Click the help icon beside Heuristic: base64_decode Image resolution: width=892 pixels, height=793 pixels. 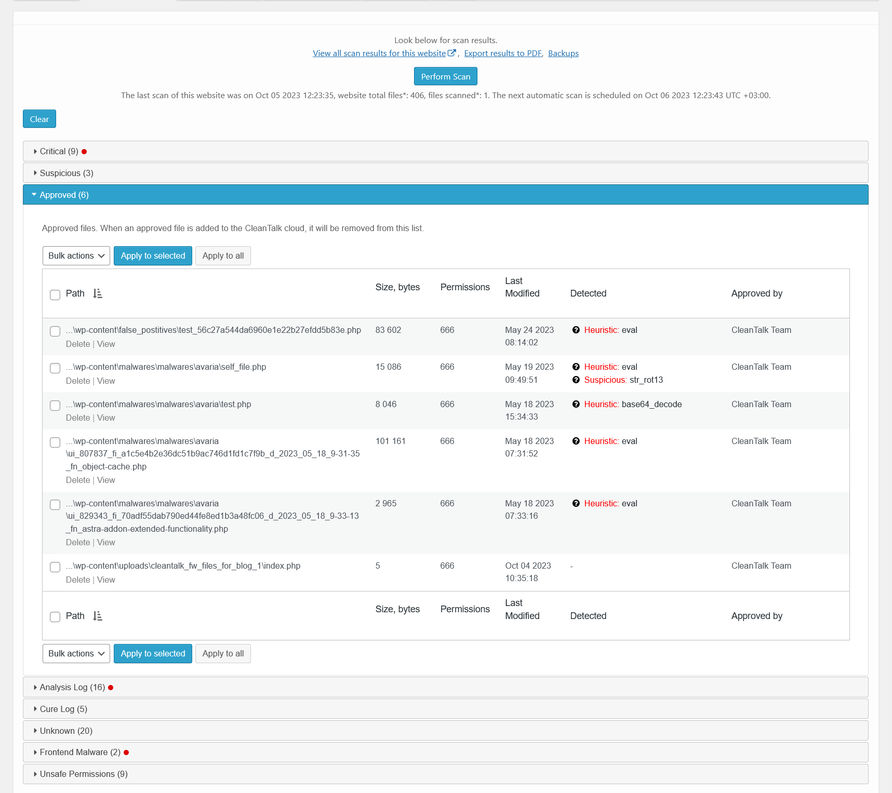pos(576,404)
